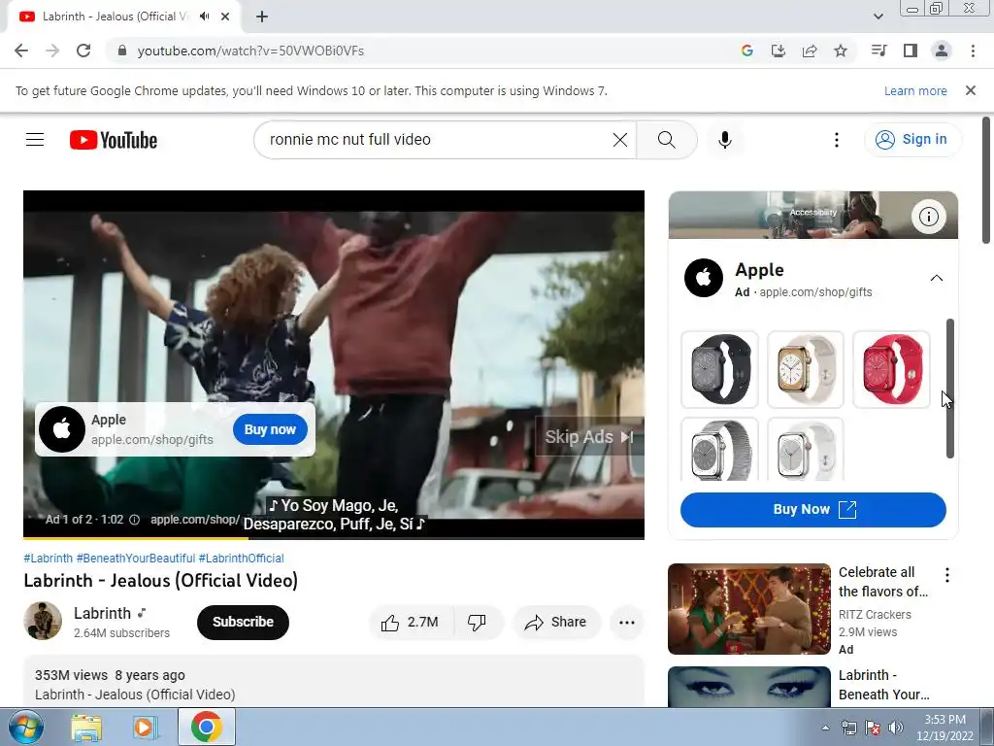The height and width of the screenshot is (746, 994).
Task: Click the install app icon in address bar
Action: (778, 51)
